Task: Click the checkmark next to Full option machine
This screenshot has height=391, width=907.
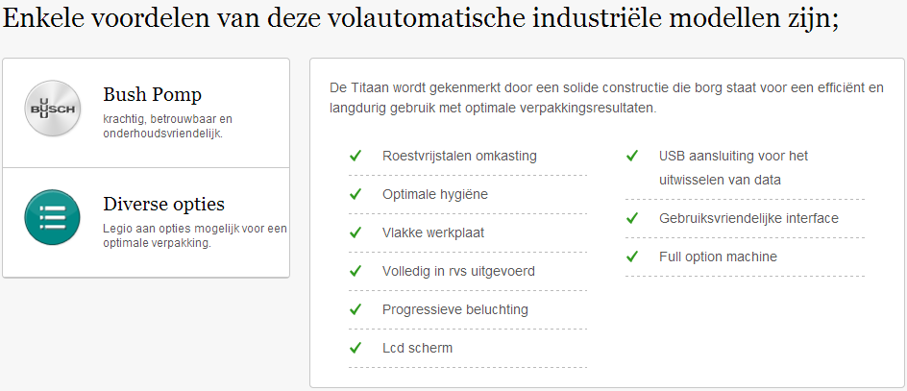Action: [x=631, y=257]
